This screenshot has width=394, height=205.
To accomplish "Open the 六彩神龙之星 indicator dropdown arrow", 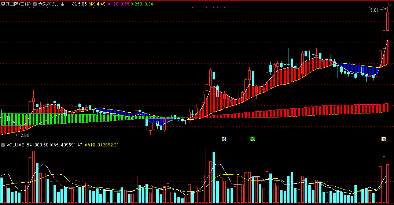I will [35, 4].
